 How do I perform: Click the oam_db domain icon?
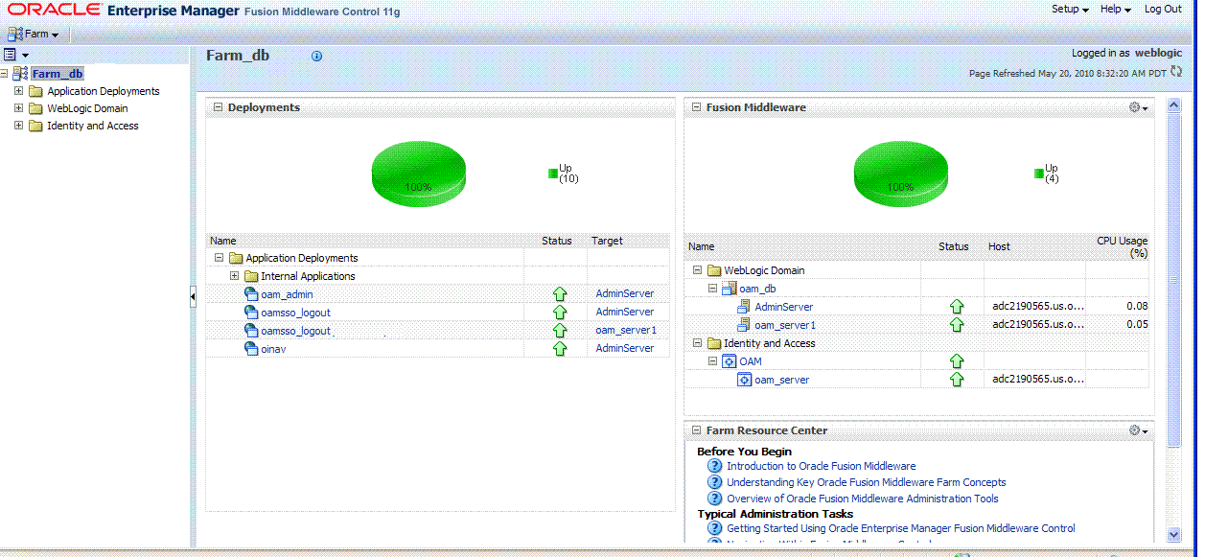pos(729,289)
